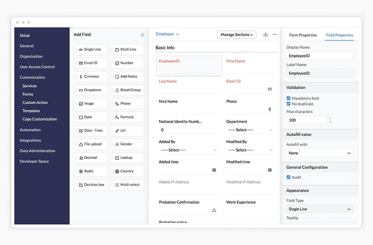Open Organization in the sidebar
This screenshot has width=373, height=245.
pos(31,56)
